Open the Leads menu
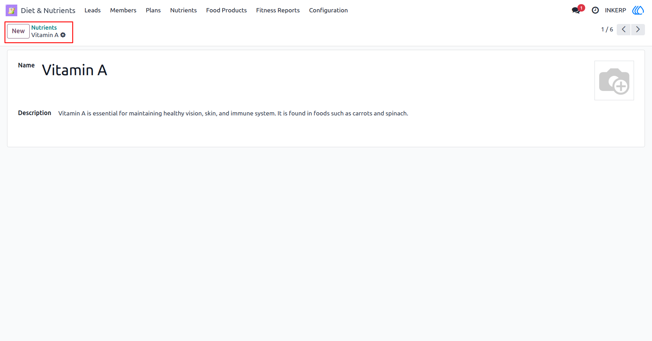The height and width of the screenshot is (341, 652). tap(92, 10)
